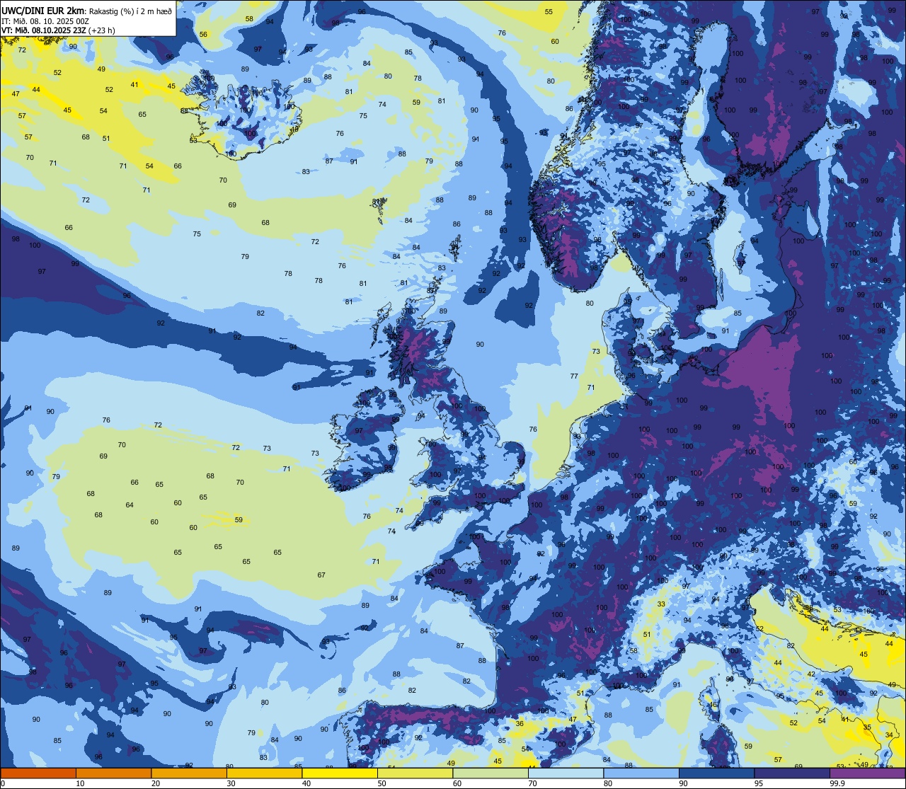The image size is (906, 789).
Task: Click the purple above-99.9 legend swatch
Action: [868, 773]
